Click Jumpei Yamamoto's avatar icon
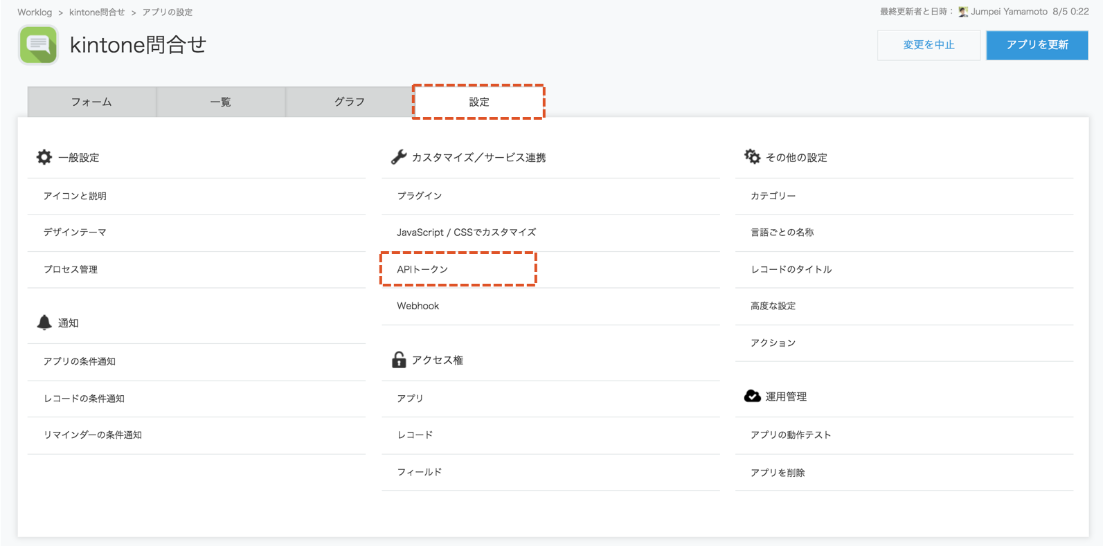The height and width of the screenshot is (546, 1103). (x=962, y=12)
